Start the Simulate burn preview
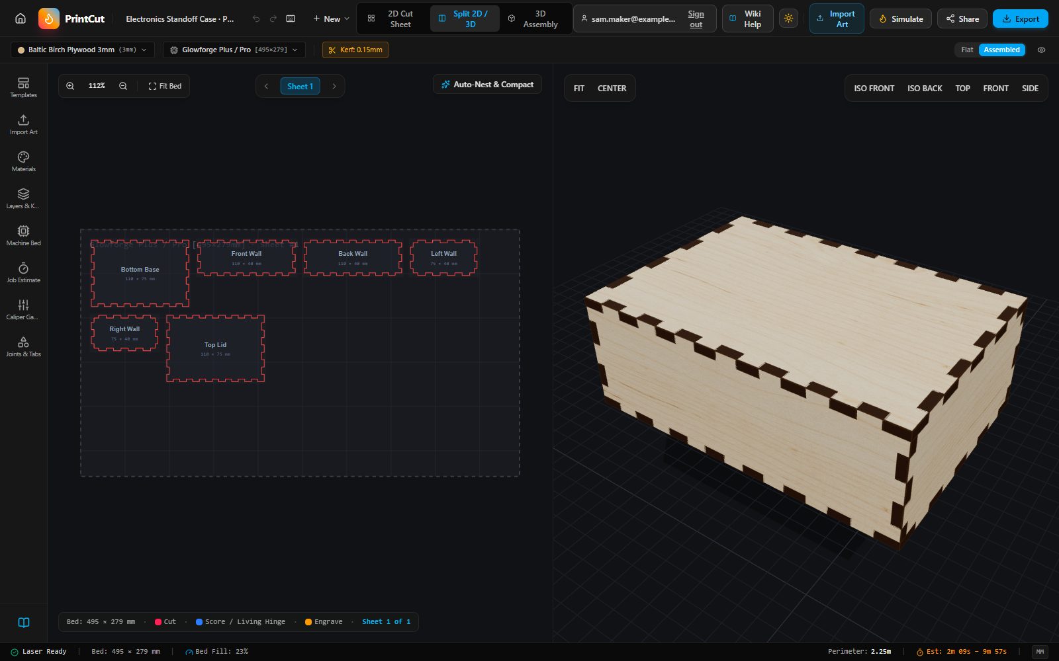 (901, 19)
